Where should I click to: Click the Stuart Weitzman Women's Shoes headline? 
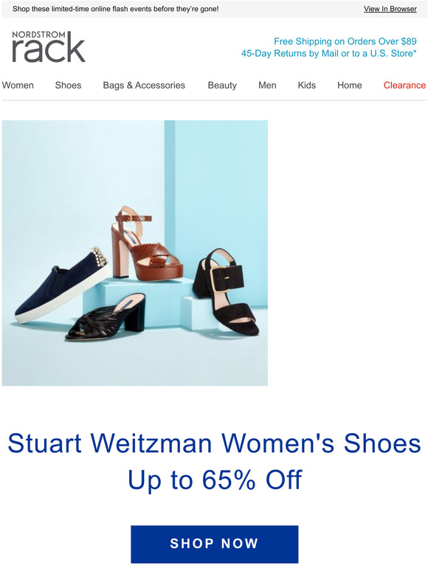pos(214,443)
